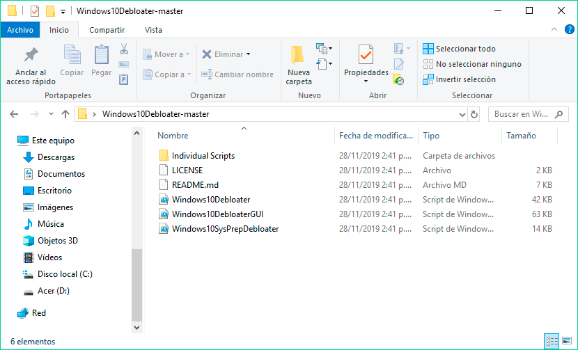The image size is (578, 350).
Task: Expand the Propiedades dropdown arrow
Action: [x=366, y=81]
